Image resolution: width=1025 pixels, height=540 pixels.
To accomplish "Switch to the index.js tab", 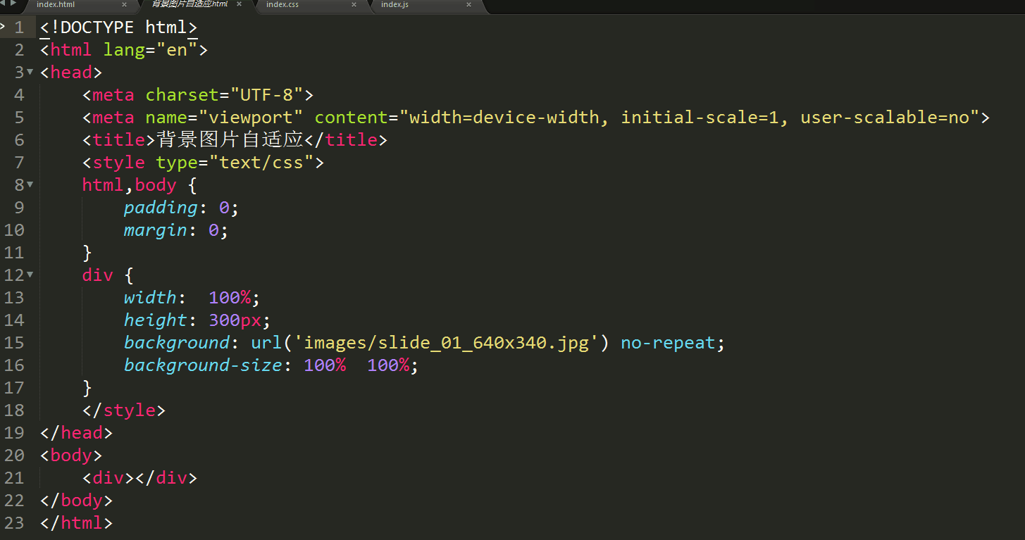I will [395, 5].
